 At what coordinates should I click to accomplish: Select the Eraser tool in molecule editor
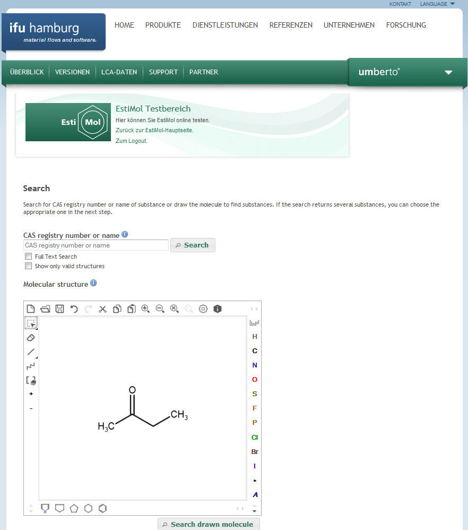tap(31, 338)
